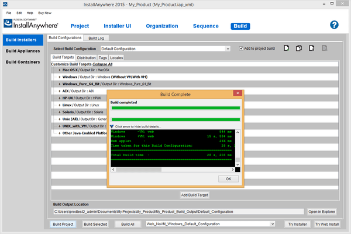
Task: Expand the AIX build target
Action: click(60, 91)
